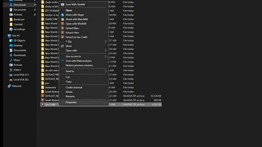Viewport: 262px width, 147px height.
Task: Click the Music note icon in sidebar
Action: pos(11,60)
